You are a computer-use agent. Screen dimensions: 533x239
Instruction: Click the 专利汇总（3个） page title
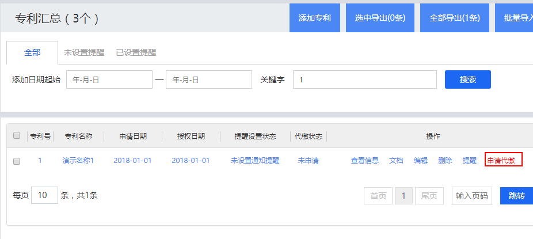(57, 18)
